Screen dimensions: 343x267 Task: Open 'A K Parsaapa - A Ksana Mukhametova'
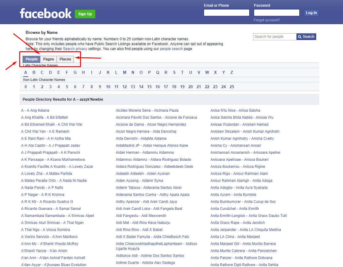tap(53, 160)
